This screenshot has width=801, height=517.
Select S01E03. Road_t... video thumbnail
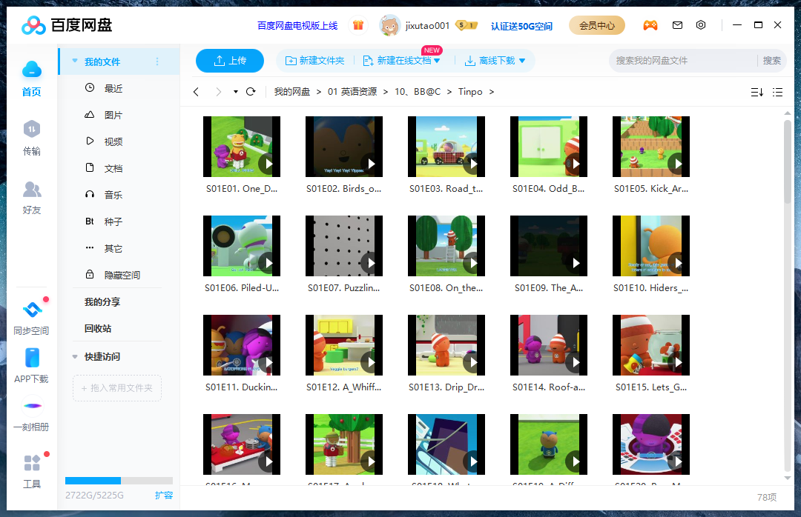[x=446, y=147]
